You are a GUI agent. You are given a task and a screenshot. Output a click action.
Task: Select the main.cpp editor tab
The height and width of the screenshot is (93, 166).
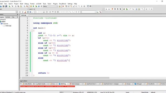[x=24, y=15]
